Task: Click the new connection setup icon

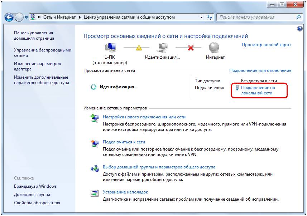Action: tap(95, 118)
